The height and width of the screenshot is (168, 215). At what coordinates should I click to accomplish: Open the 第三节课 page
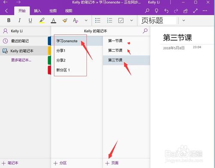pyautogui.click(x=126, y=60)
